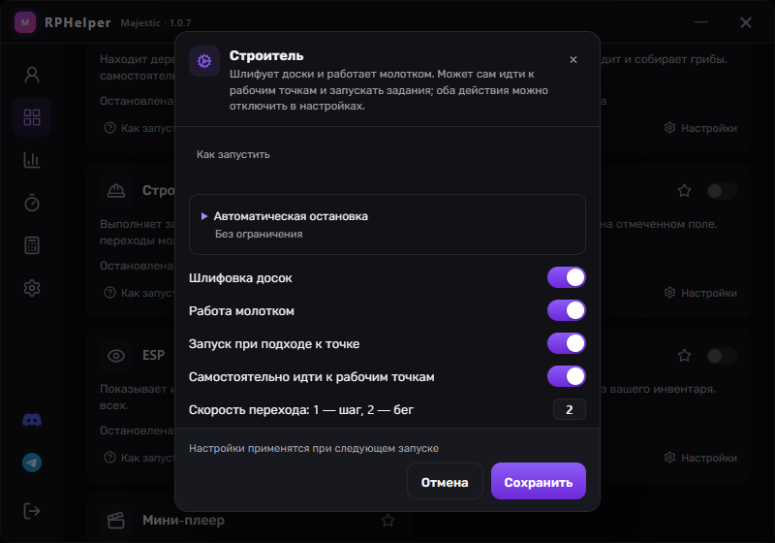Open Настройки of the top background card

(x=700, y=128)
